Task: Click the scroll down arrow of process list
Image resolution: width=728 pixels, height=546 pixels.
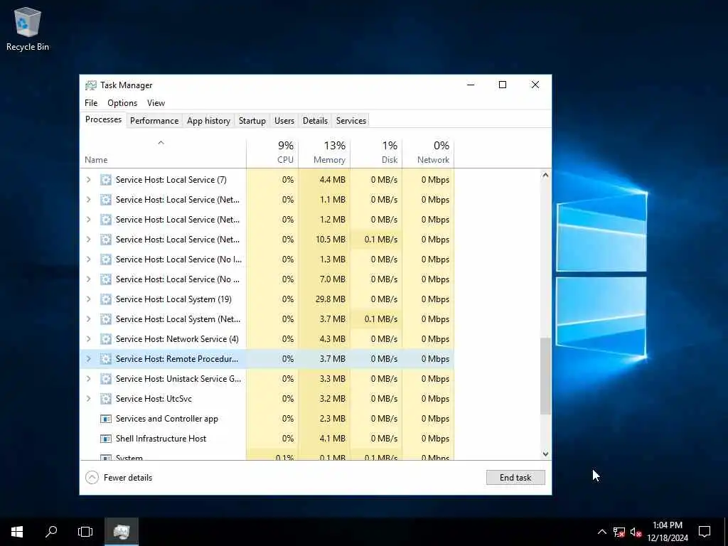Action: pos(545,454)
